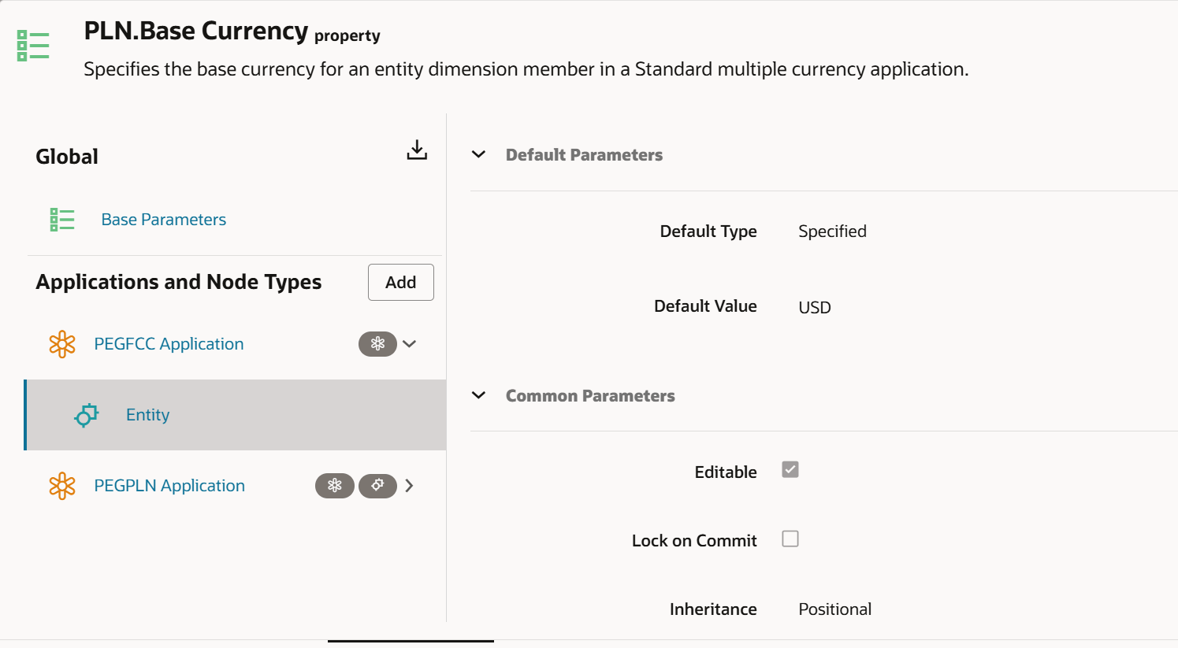The image size is (1178, 648).
Task: Open the PEGPLN Application link
Action: click(169, 486)
